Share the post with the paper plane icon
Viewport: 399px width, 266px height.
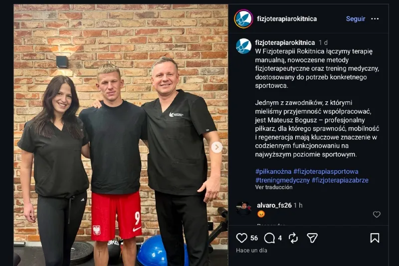pyautogui.click(x=312, y=238)
